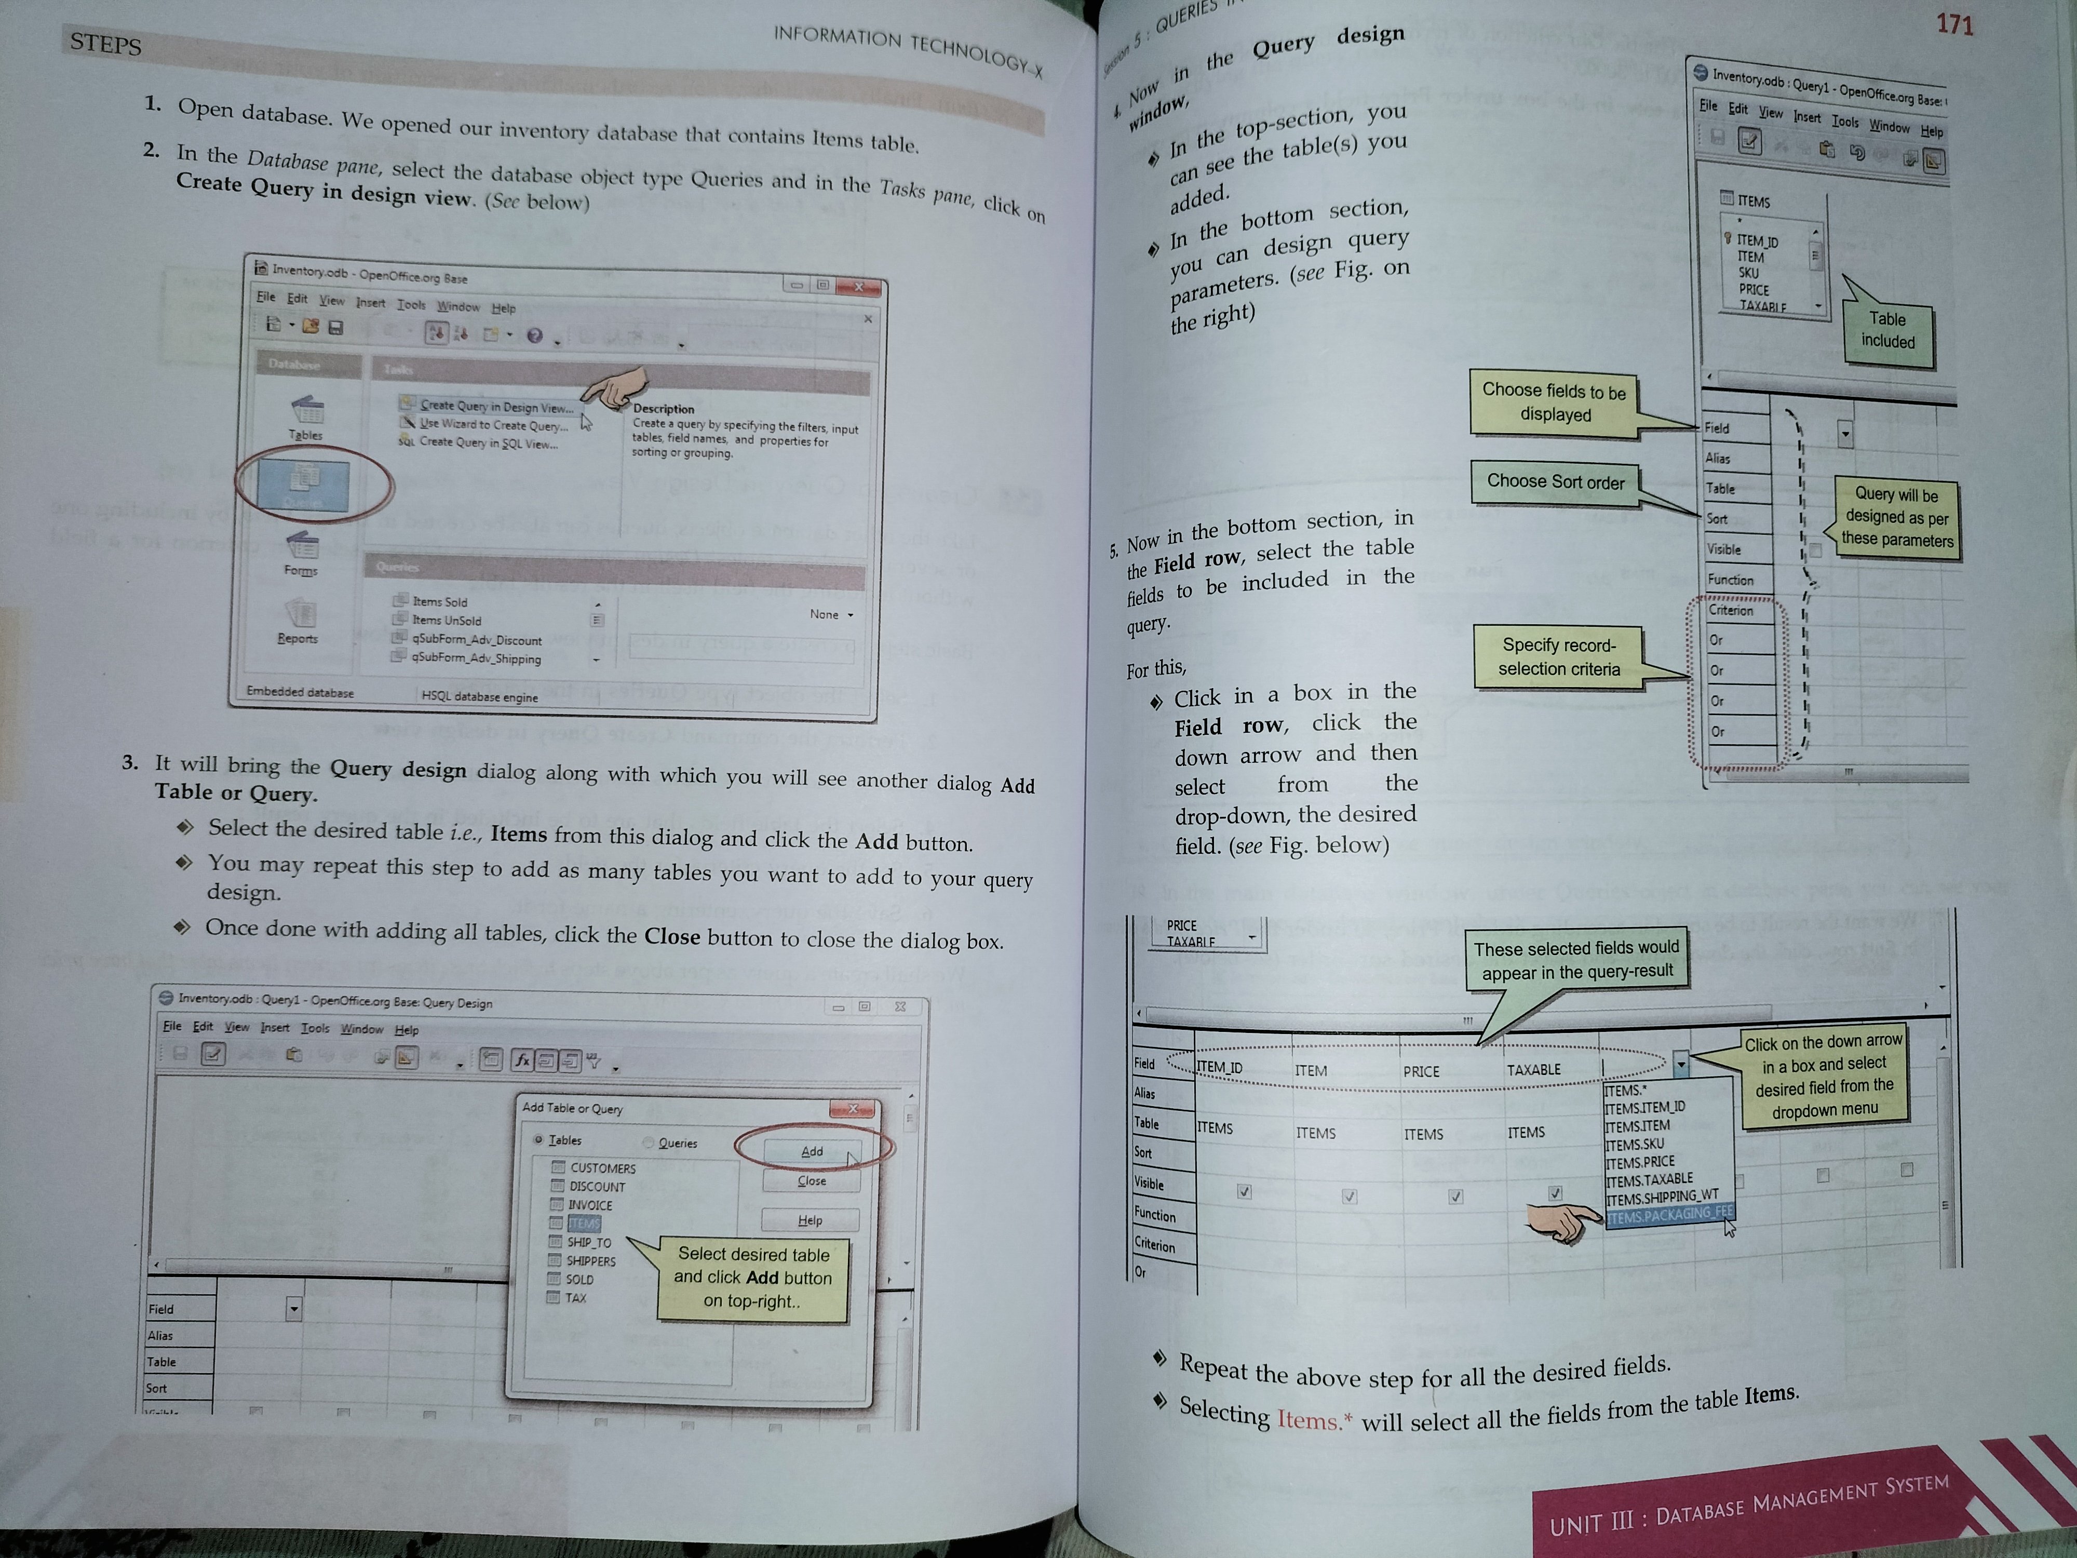Select the SHIPPERS table in the list
Image resolution: width=2077 pixels, height=1558 pixels.
[590, 1261]
